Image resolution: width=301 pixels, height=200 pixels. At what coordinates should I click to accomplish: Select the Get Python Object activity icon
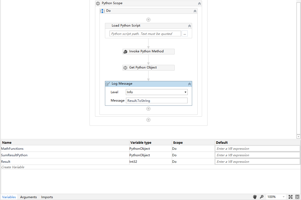point(125,68)
